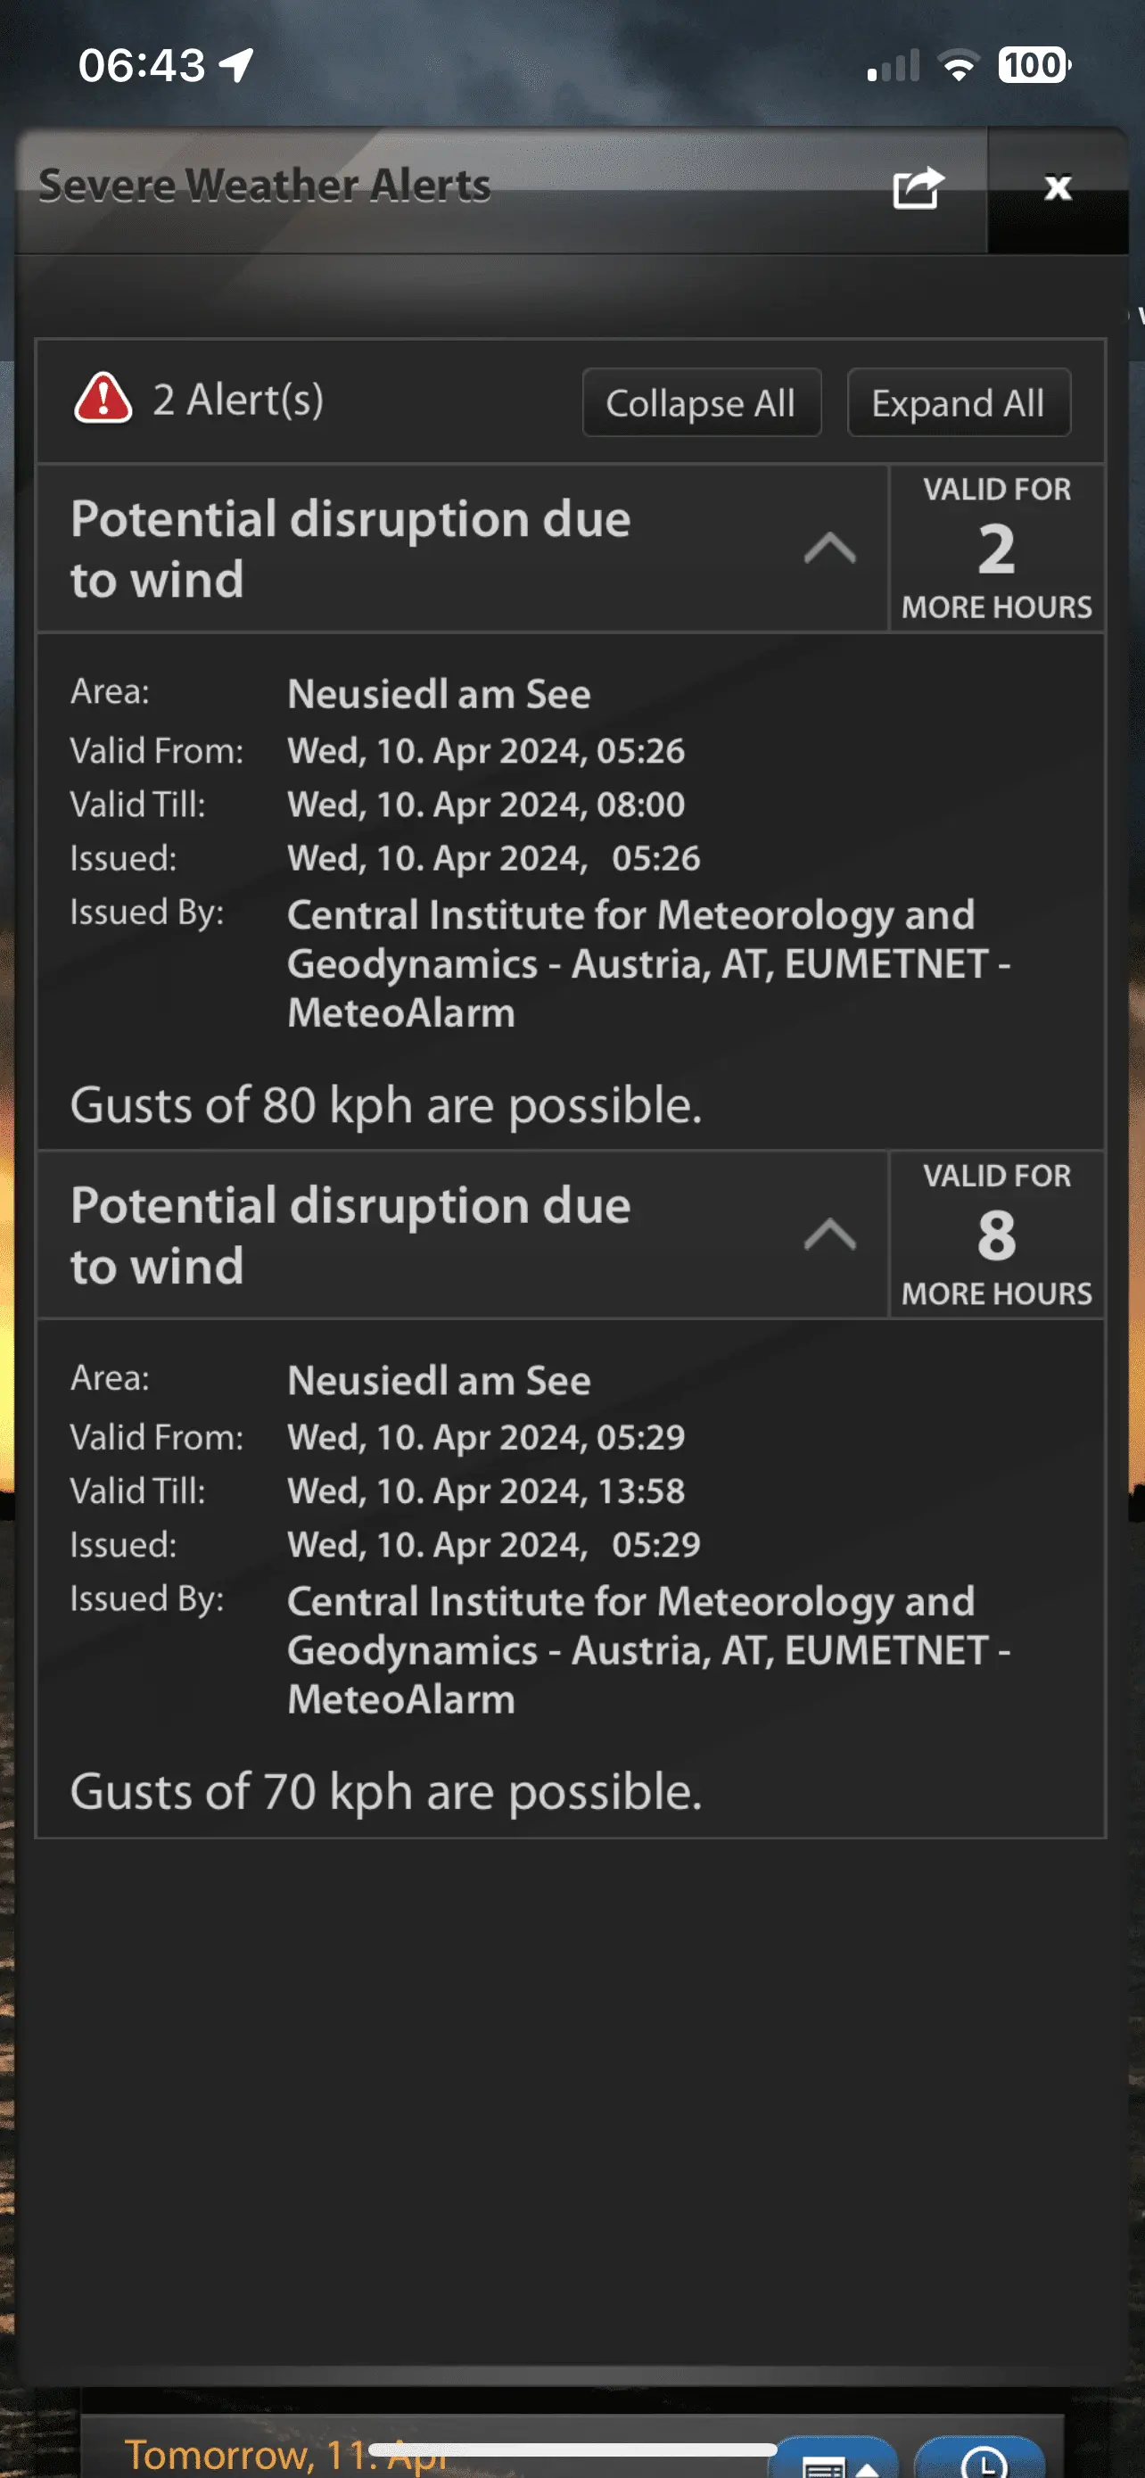
Task: Tap the location arrow in status bar
Action: point(236,65)
